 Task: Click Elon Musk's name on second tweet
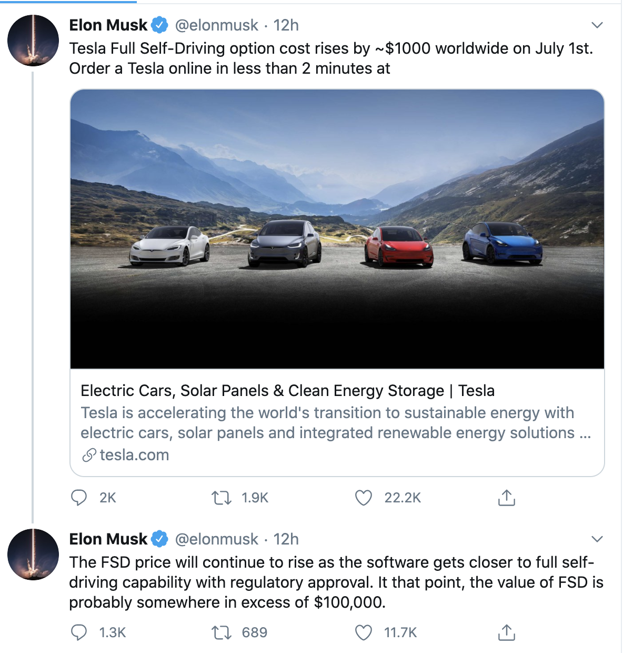click(108, 539)
